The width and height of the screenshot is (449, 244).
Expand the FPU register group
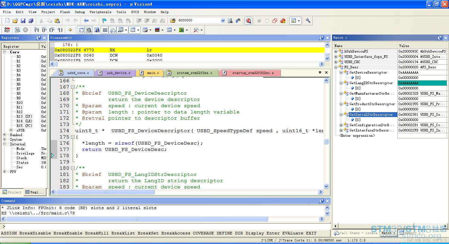tap(5, 172)
